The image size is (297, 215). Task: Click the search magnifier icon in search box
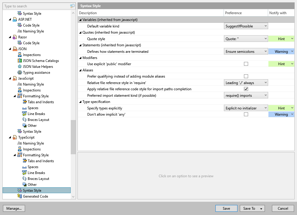[x=72, y=6]
